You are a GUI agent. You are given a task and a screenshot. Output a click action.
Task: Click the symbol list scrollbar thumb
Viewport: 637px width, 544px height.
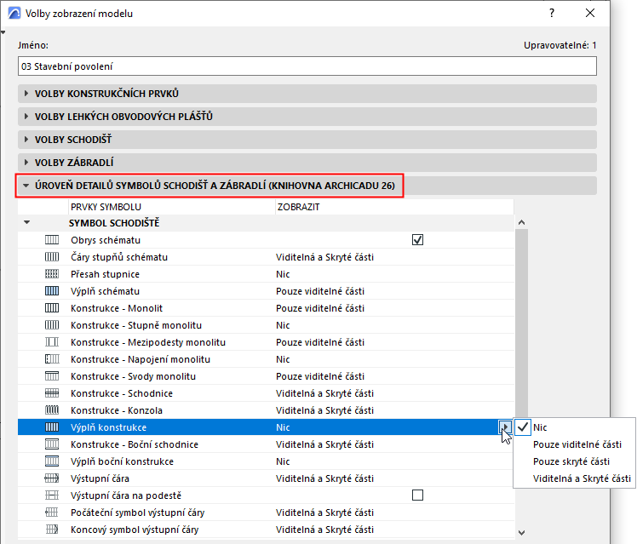pos(522,323)
